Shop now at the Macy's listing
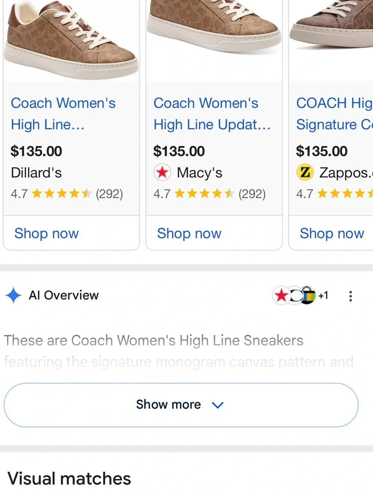 (x=189, y=233)
